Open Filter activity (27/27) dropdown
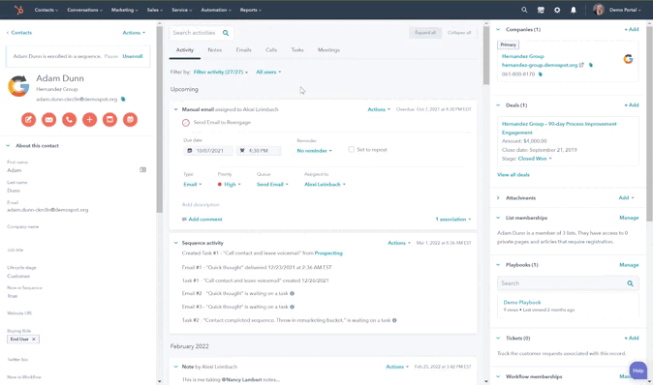This screenshot has height=385, width=653. coord(221,72)
